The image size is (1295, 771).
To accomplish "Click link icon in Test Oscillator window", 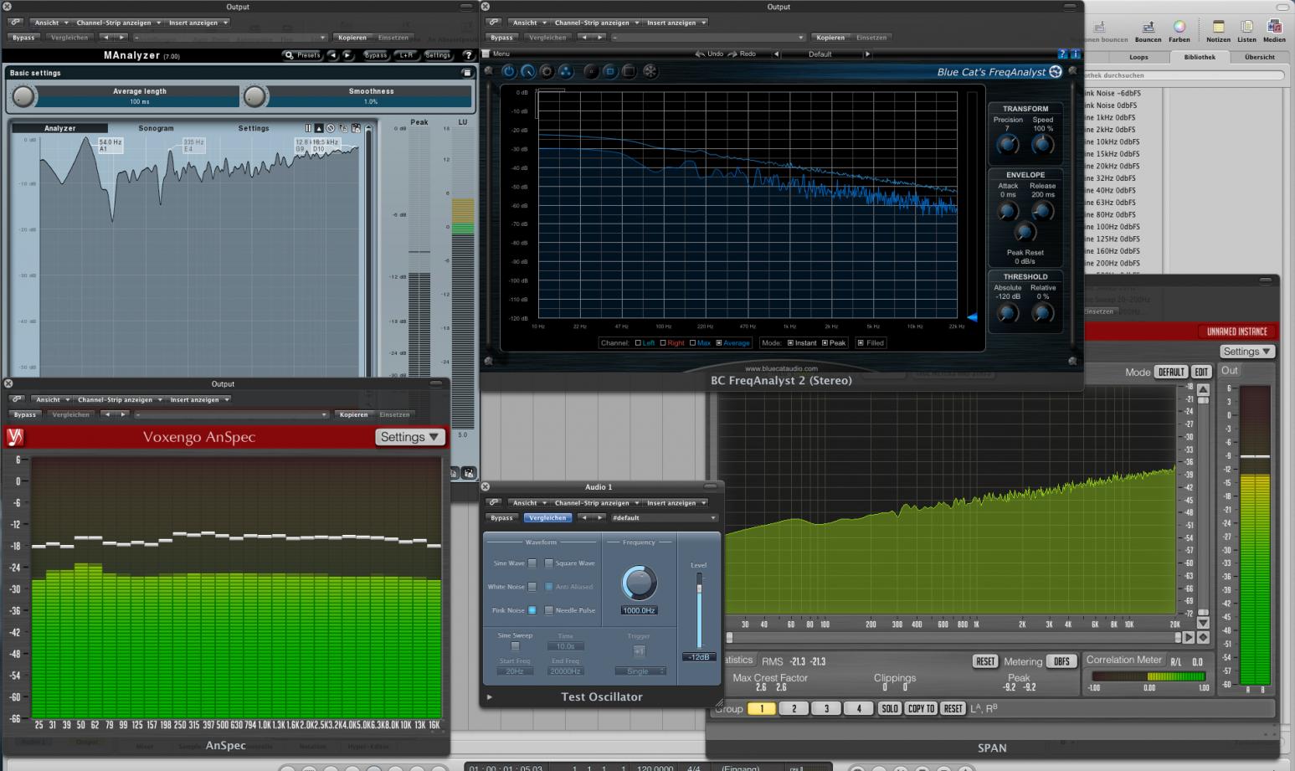I will click(x=494, y=502).
